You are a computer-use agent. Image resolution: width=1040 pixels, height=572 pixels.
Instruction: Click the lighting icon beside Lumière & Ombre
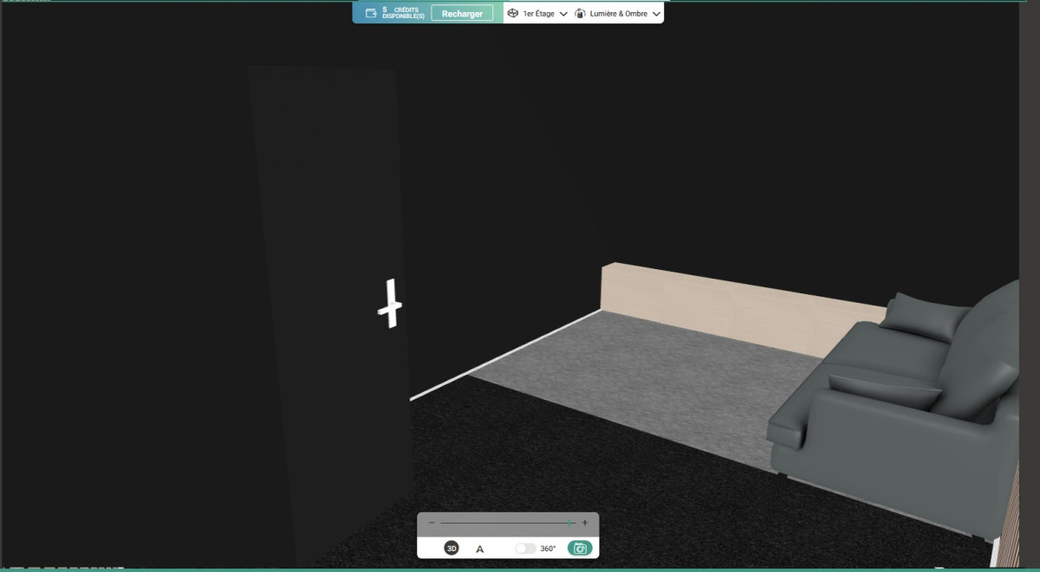pos(581,14)
